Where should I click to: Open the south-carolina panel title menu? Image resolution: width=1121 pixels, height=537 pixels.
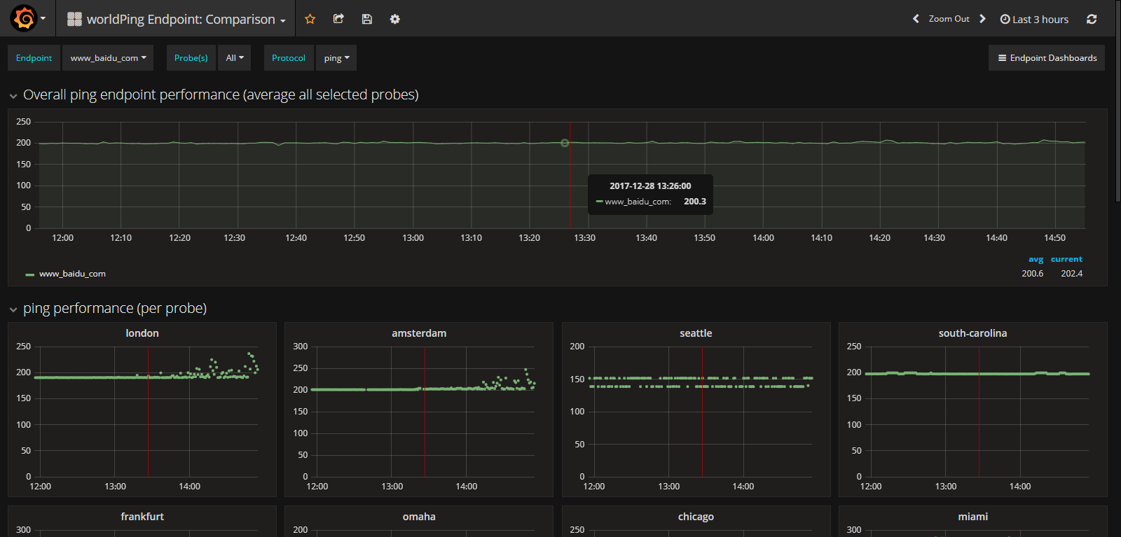pos(972,333)
